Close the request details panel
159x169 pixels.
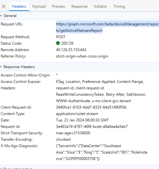pyautogui.click(x=4, y=6)
